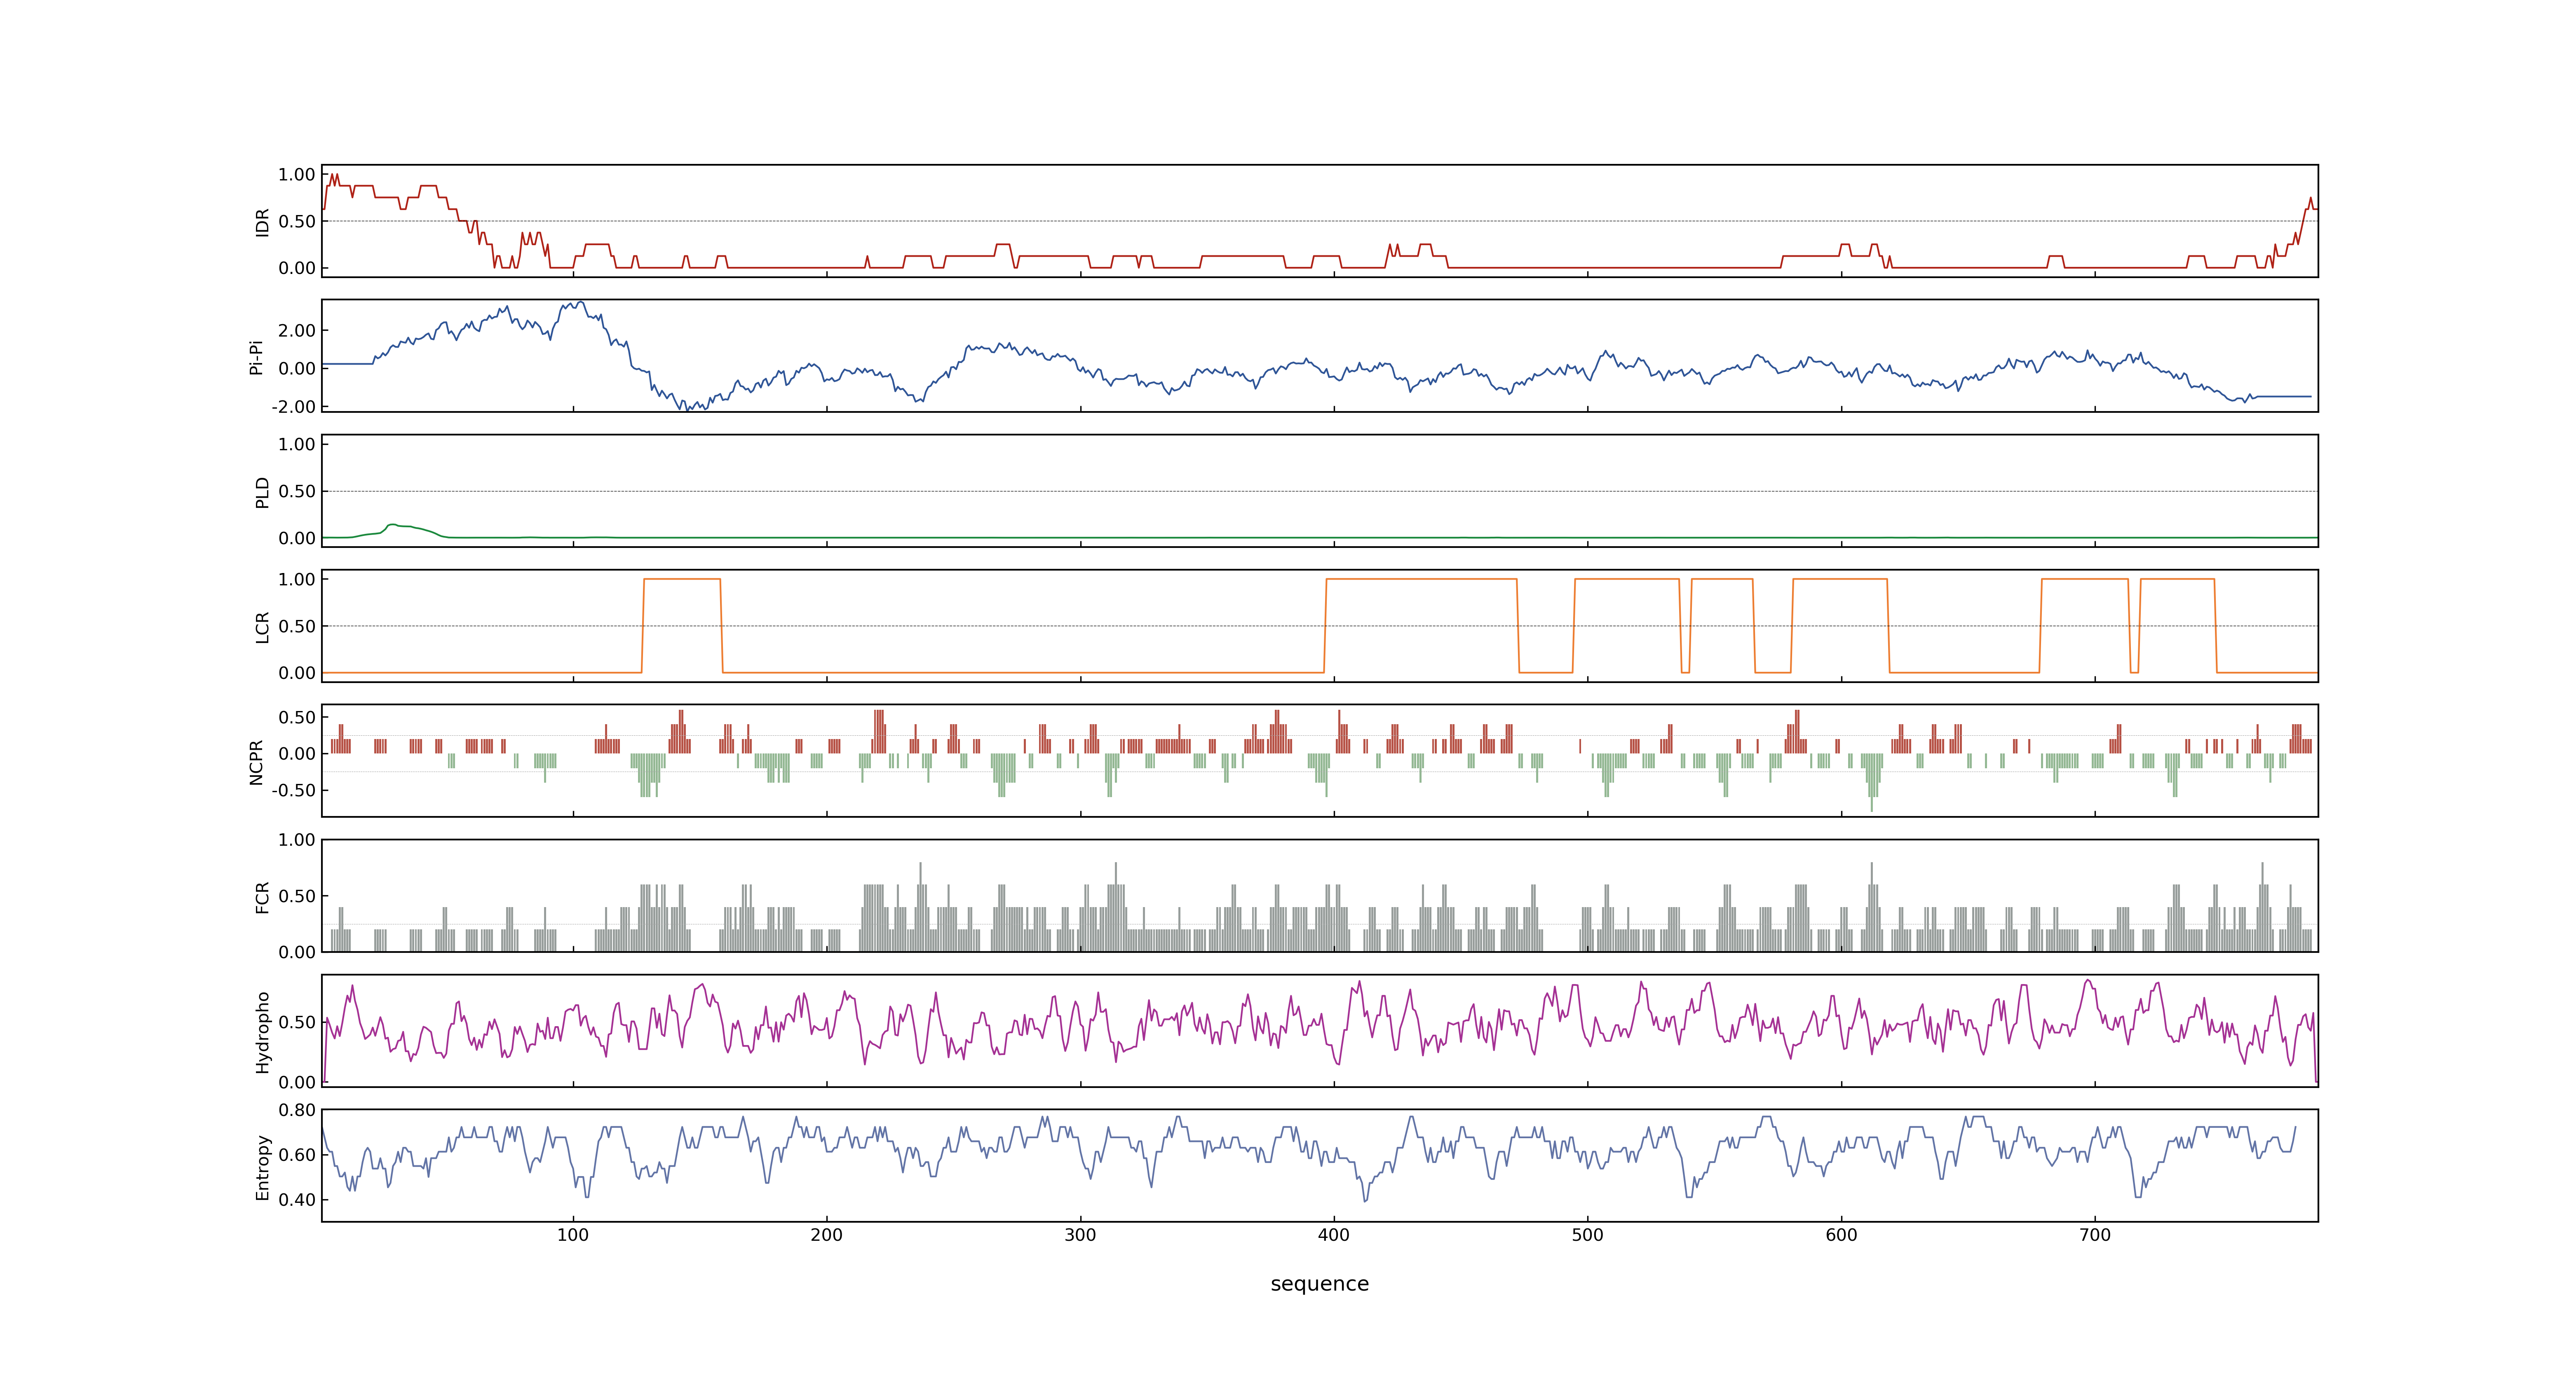Click x-axis tick label 100

pyautogui.click(x=573, y=1235)
